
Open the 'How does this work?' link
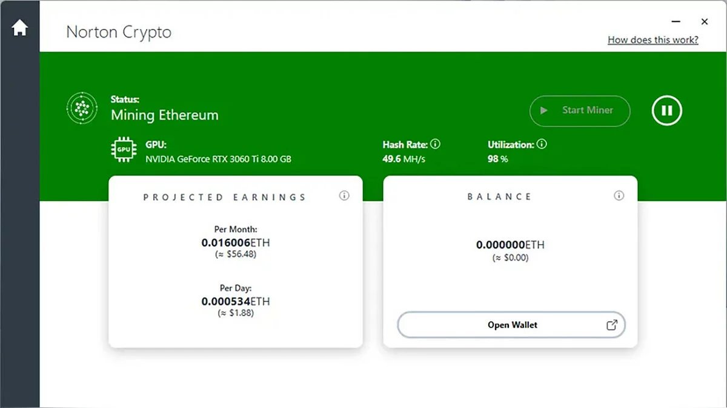pos(652,40)
